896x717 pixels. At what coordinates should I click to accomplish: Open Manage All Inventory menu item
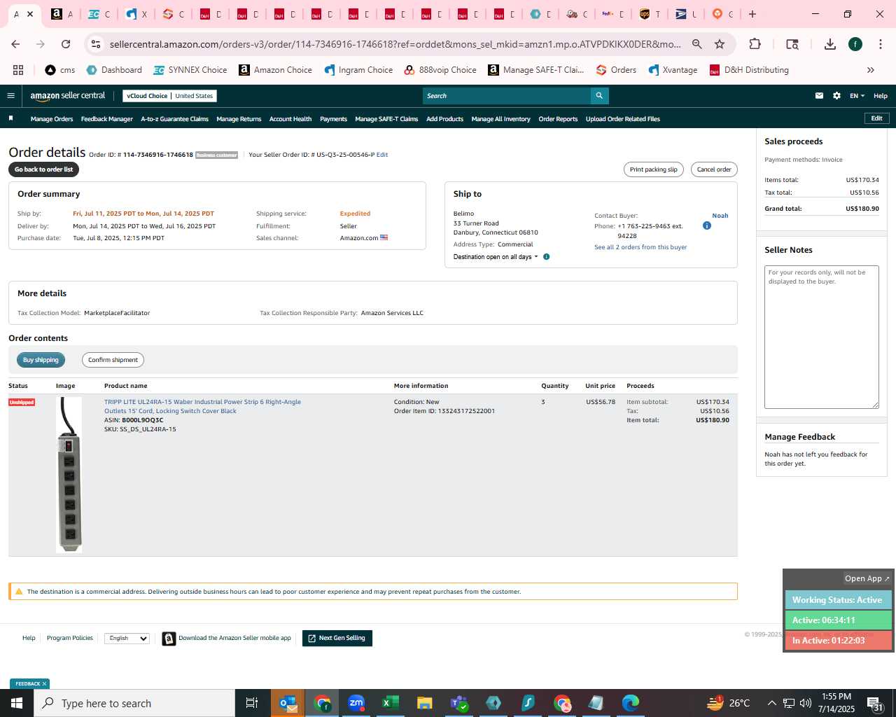(x=500, y=119)
